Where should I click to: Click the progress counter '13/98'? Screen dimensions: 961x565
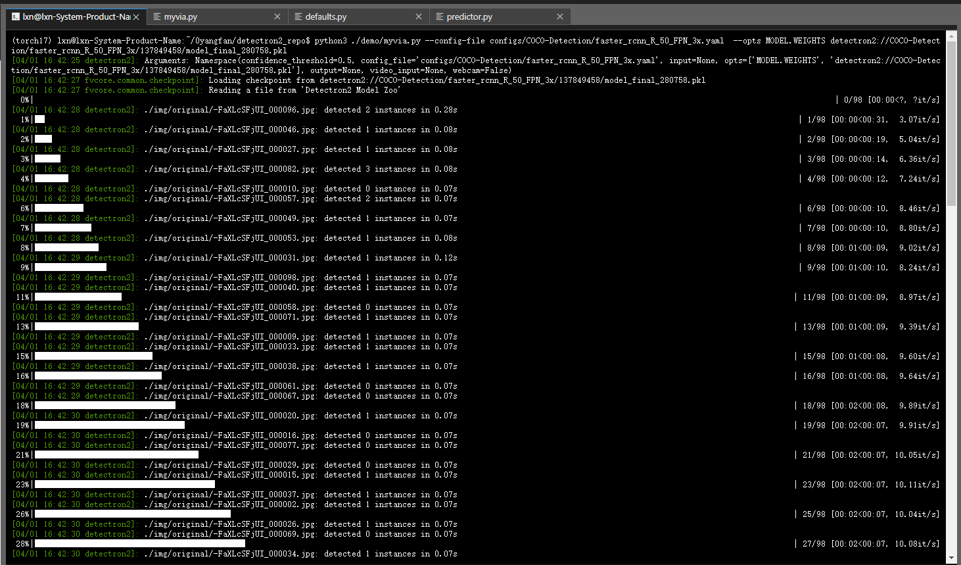click(x=814, y=327)
